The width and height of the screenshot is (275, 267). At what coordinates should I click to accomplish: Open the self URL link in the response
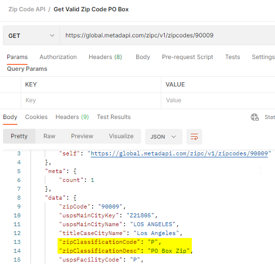pyautogui.click(x=179, y=153)
